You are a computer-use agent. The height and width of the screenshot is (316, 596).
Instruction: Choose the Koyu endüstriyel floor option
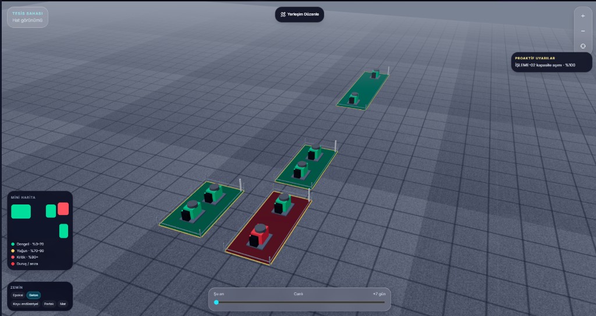(x=26, y=304)
